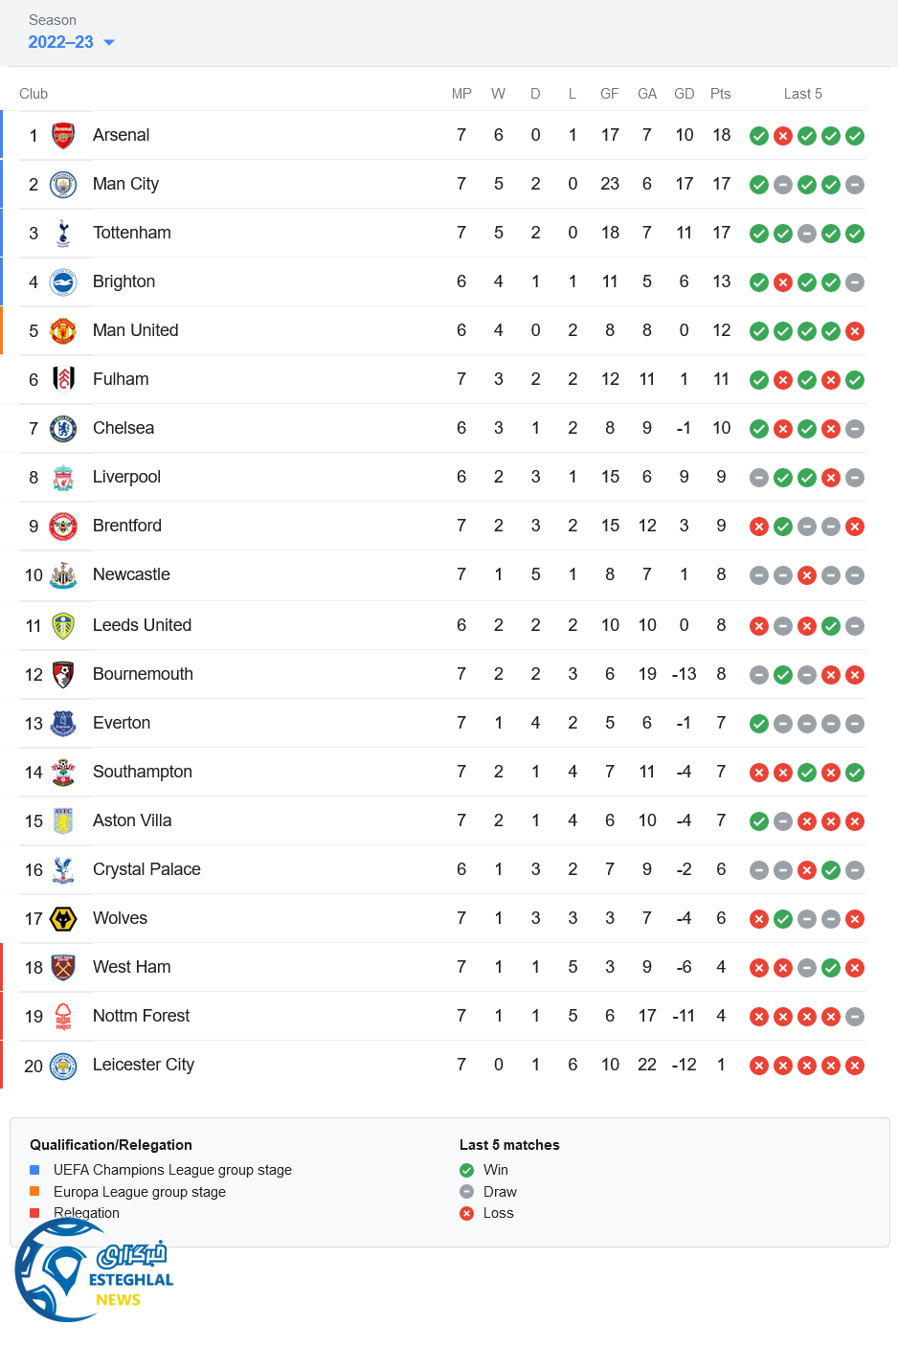The height and width of the screenshot is (1348, 898).
Task: Click the Arsenal club crest icon
Action: pyautogui.click(x=63, y=135)
